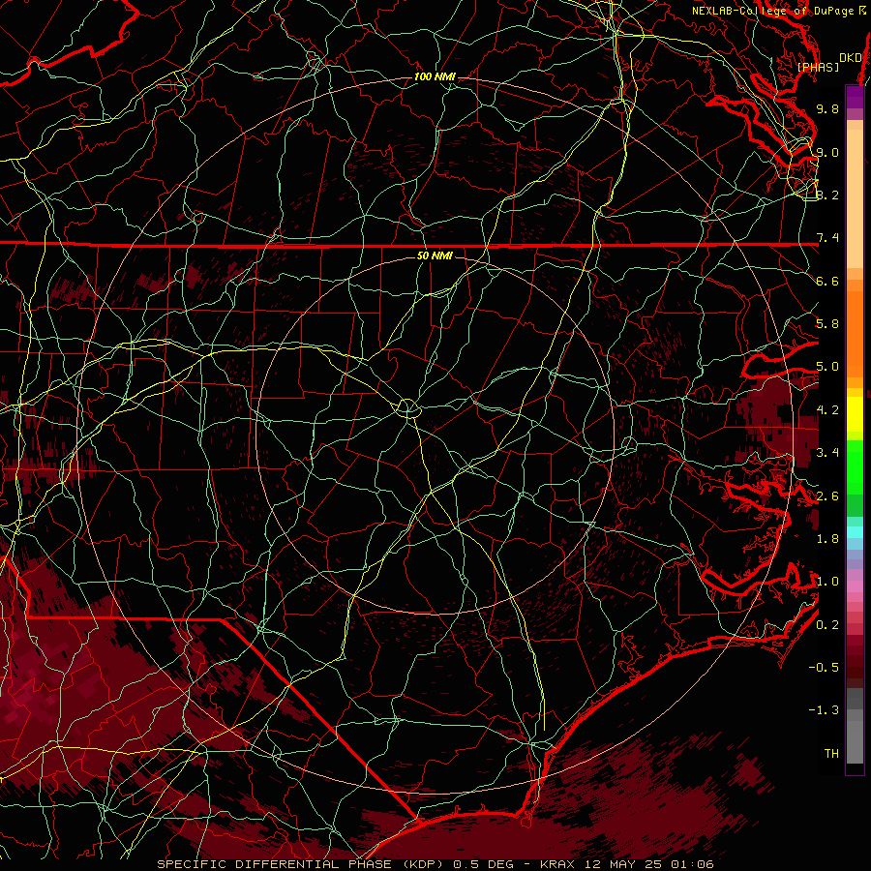Click the -0.5 scale value
This screenshot has width=871, height=871.
(x=824, y=668)
